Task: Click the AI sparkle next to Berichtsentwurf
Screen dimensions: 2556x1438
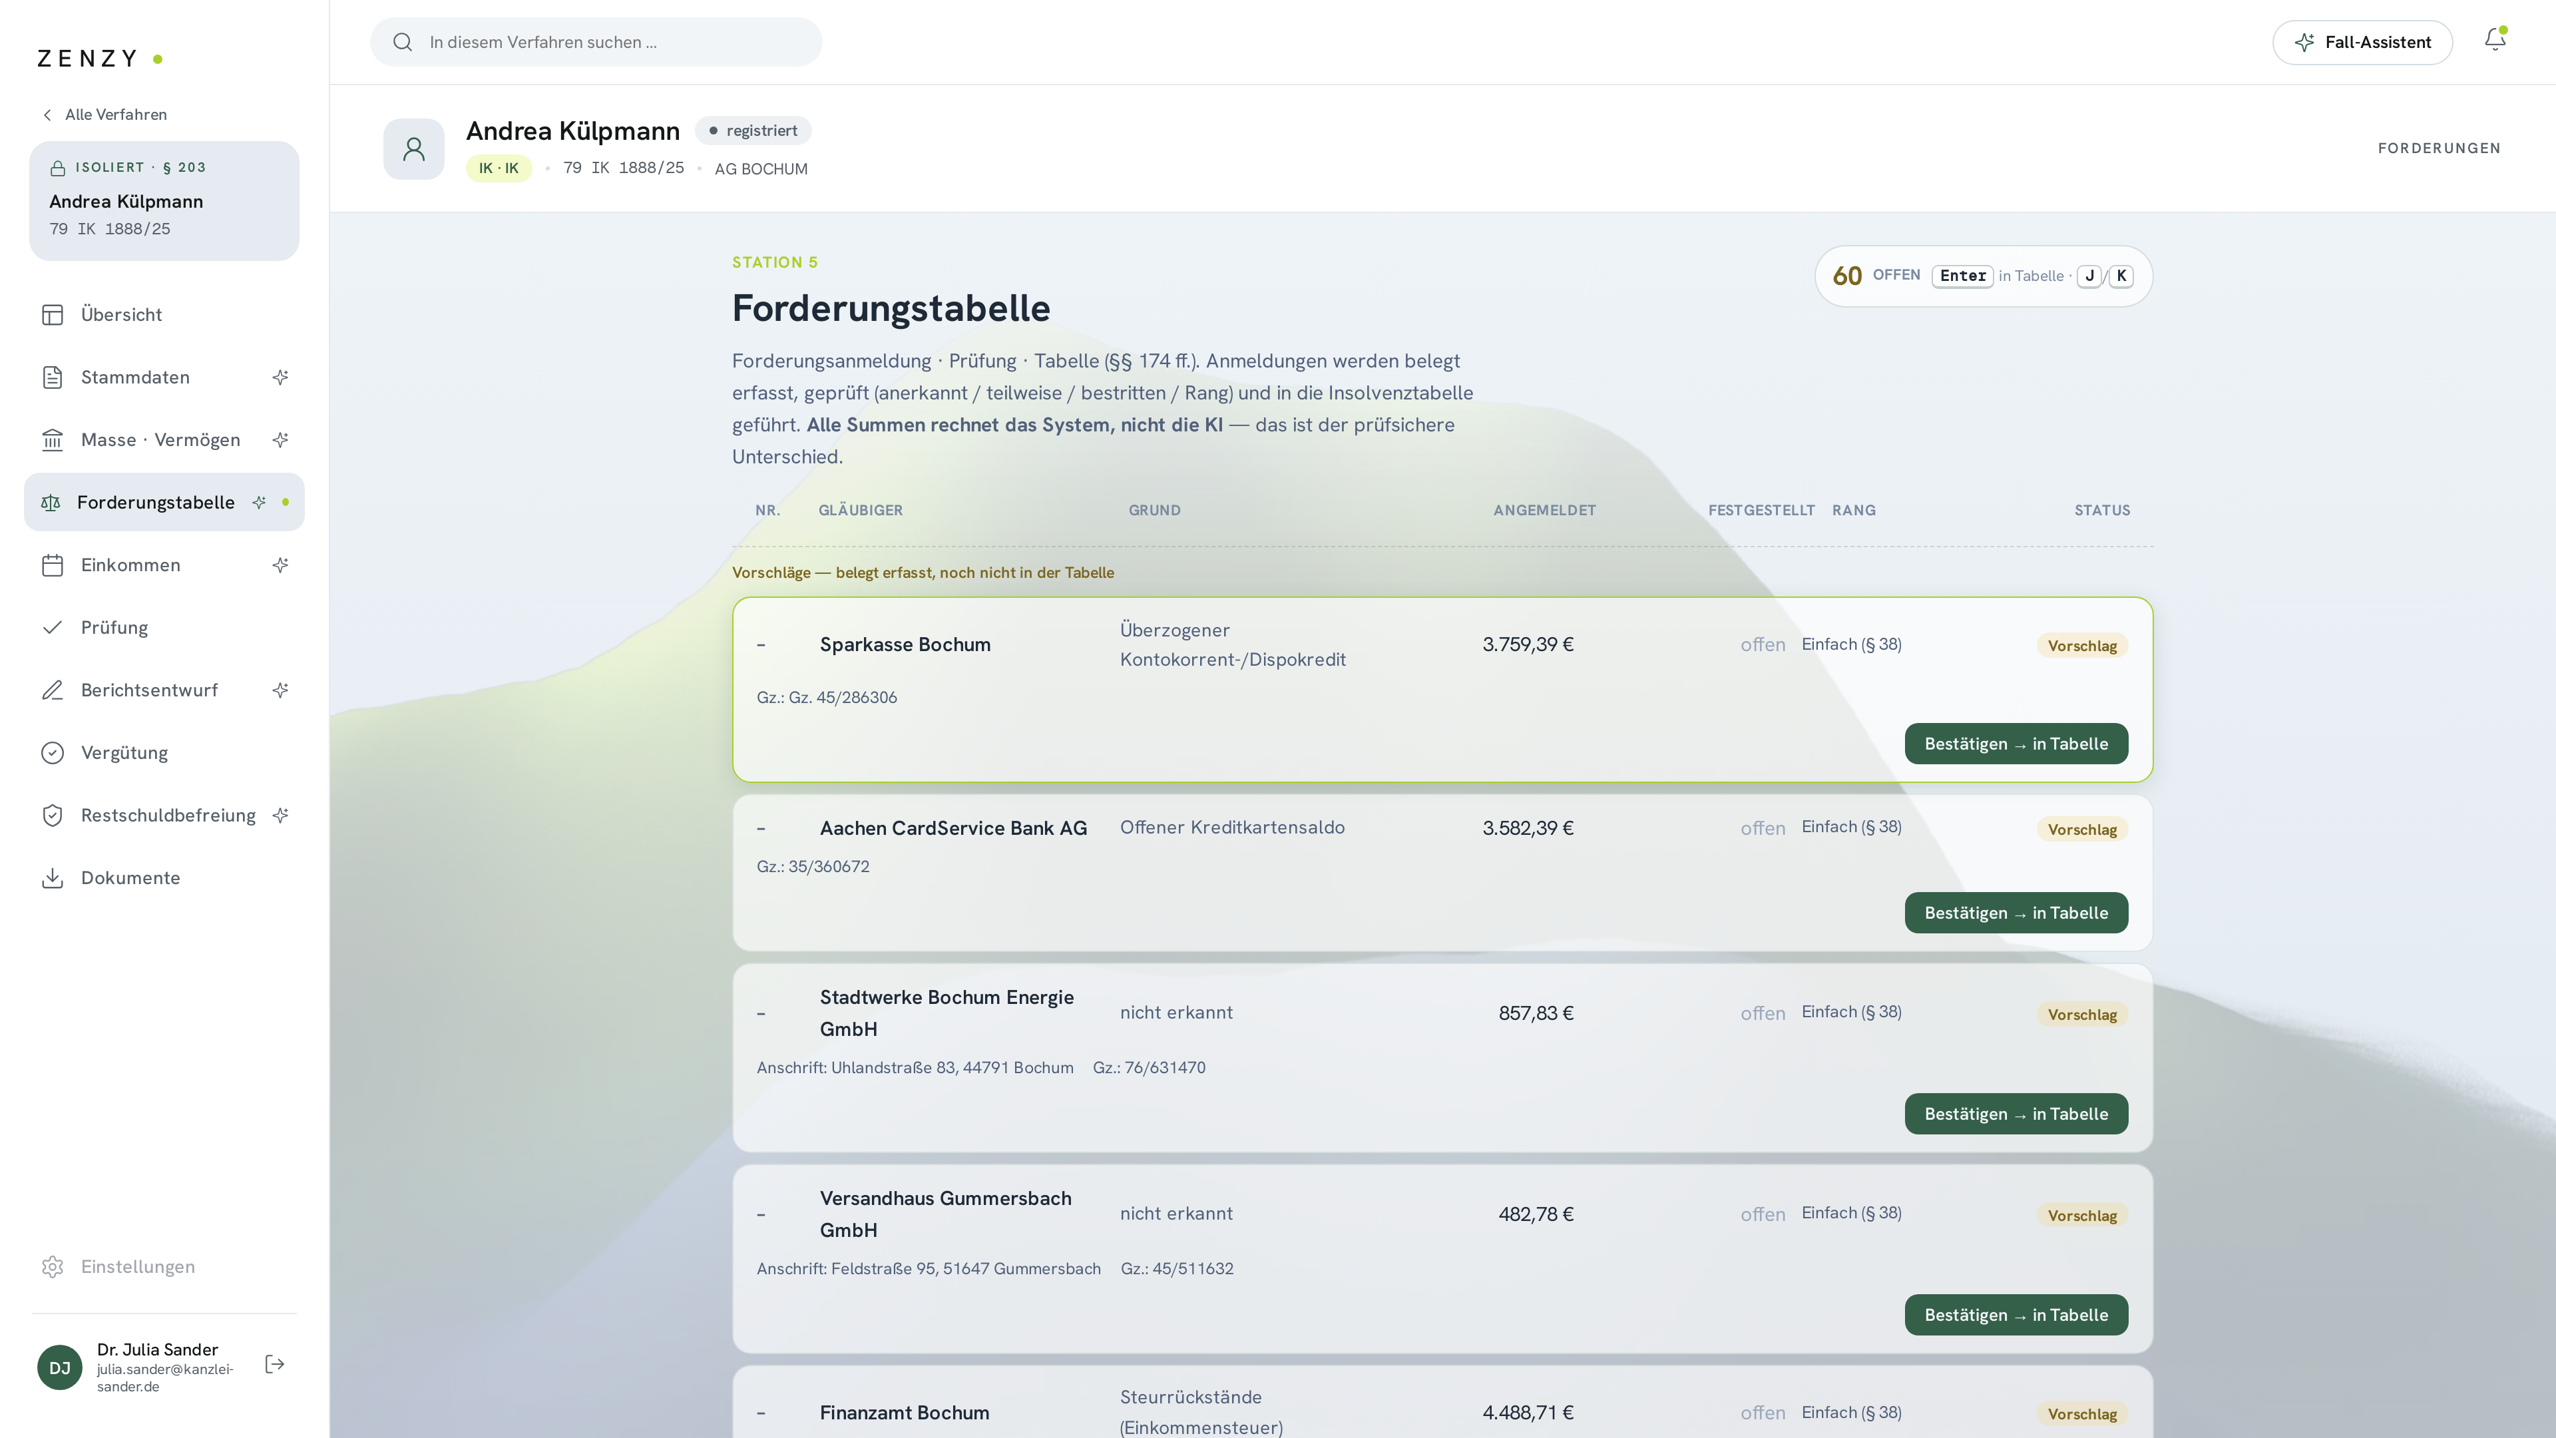Action: (x=281, y=690)
